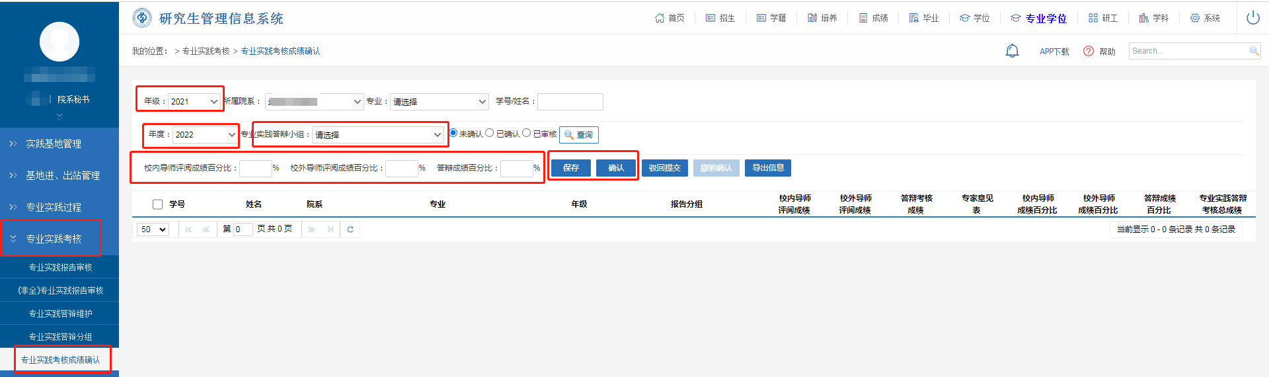Viewport: 1269px width, 377px height.
Task: Open the 年级 dropdown showing 2021
Action: tap(194, 101)
